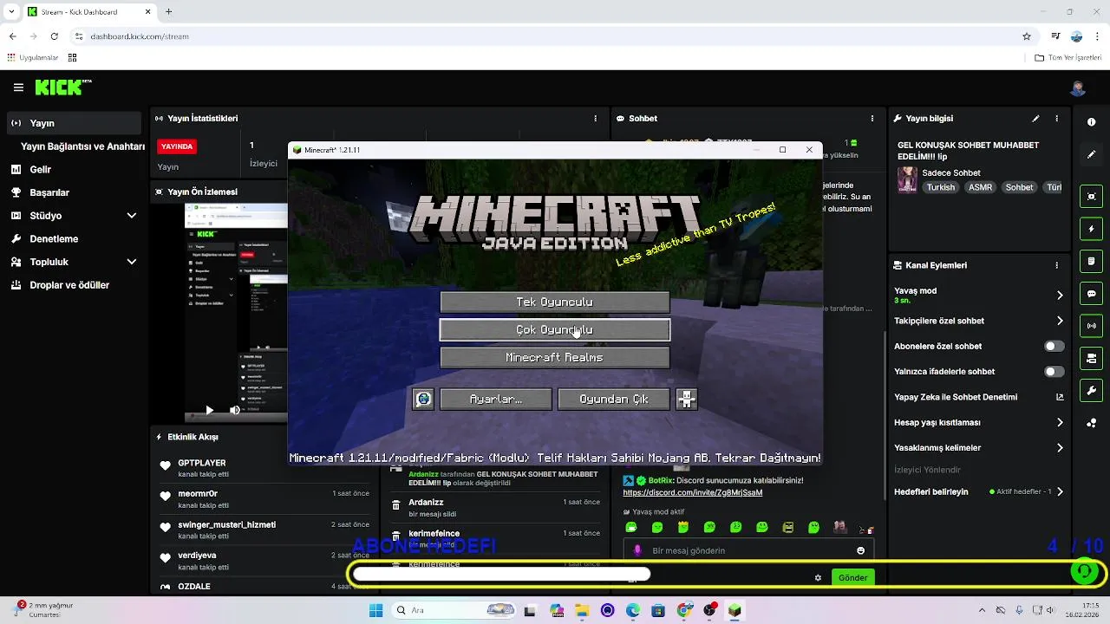This screenshot has width=1110, height=624.
Task: Go to Gelir sidebar item
Action: point(74,170)
